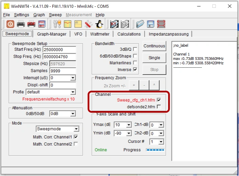Viewport: 239px width, 176px height.
Task: Click the zoom minus button
Action: [144, 85]
